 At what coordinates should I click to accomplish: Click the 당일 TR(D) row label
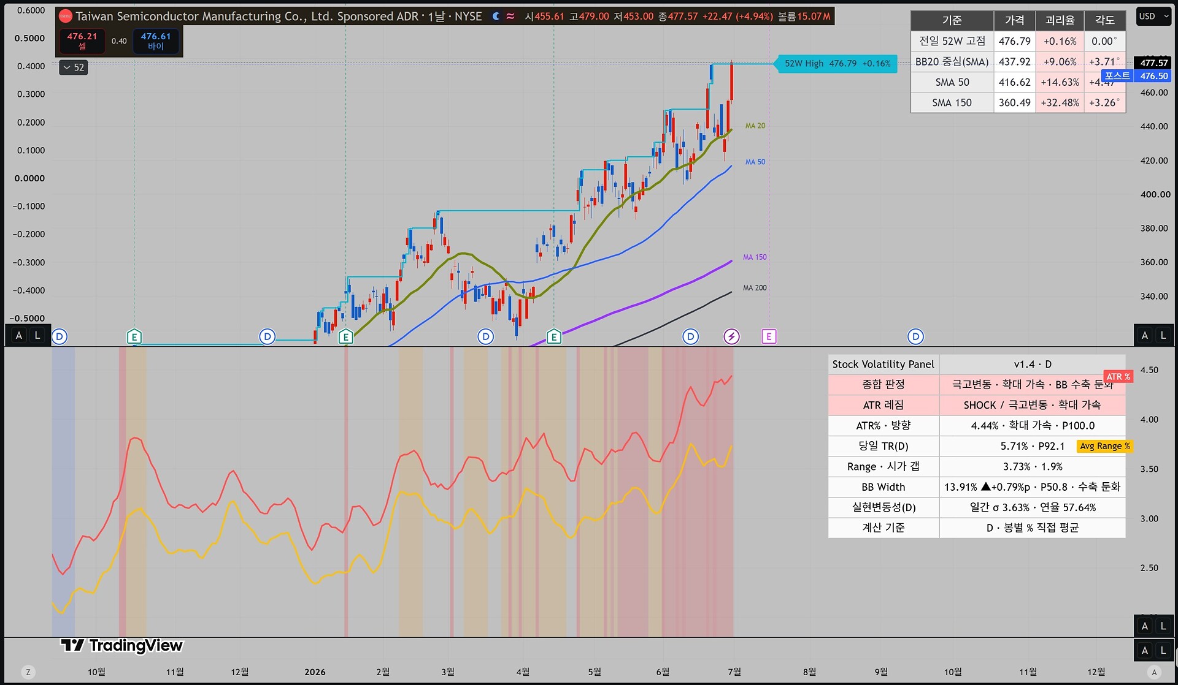click(883, 446)
